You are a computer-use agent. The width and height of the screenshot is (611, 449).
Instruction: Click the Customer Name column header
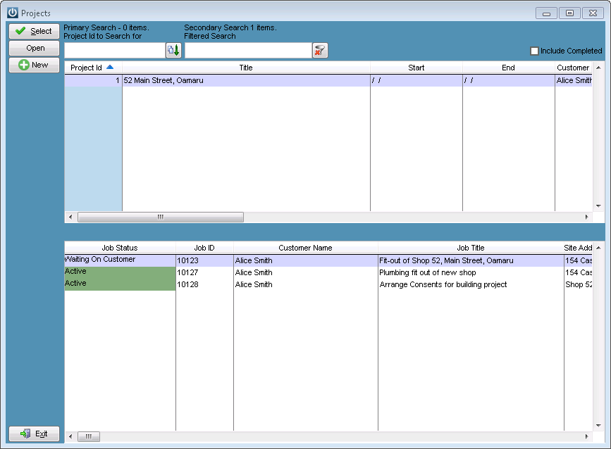click(306, 248)
